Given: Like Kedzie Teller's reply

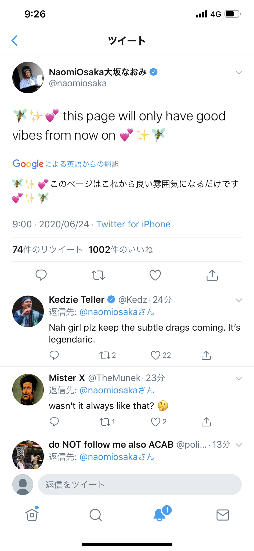Looking at the screenshot, I should pyautogui.click(x=156, y=355).
